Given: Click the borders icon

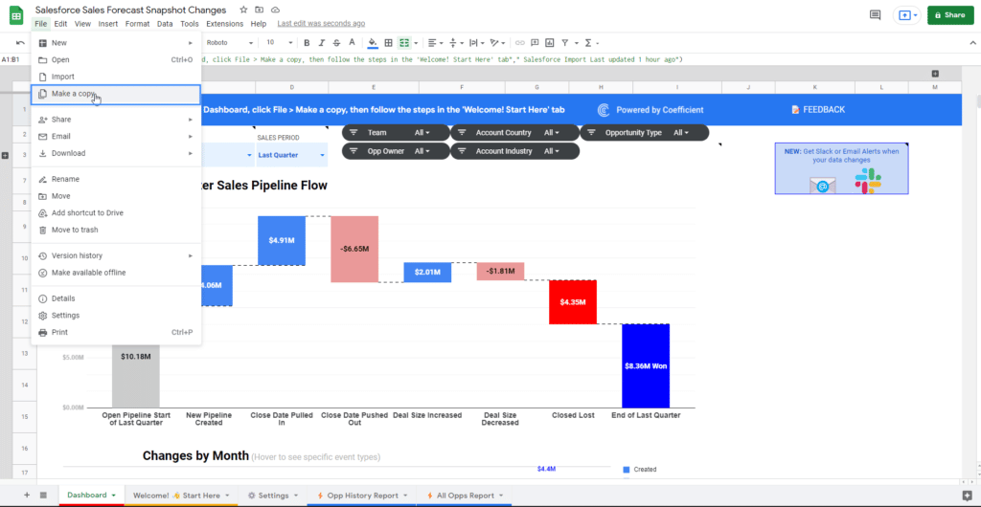Looking at the screenshot, I should 389,43.
